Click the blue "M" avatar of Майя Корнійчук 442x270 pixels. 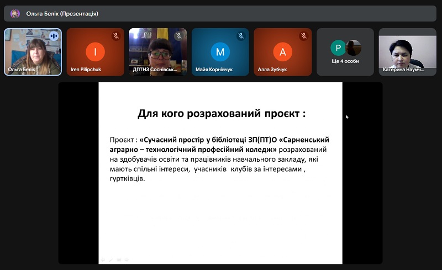(220, 52)
